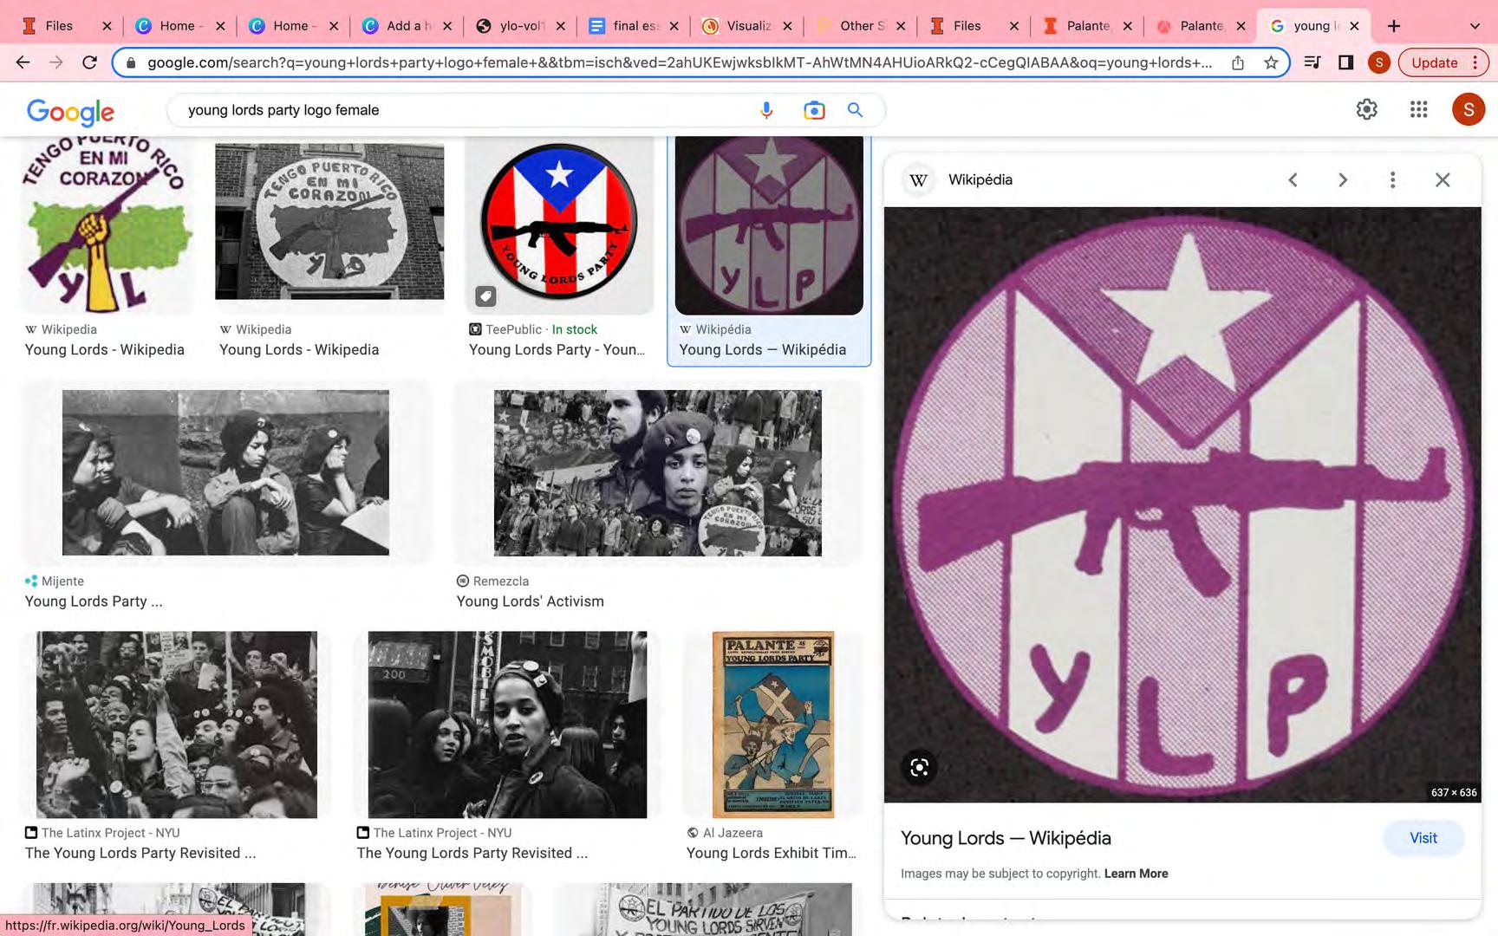This screenshot has height=936, width=1498.
Task: Show next image in preview panel
Action: 1343,179
